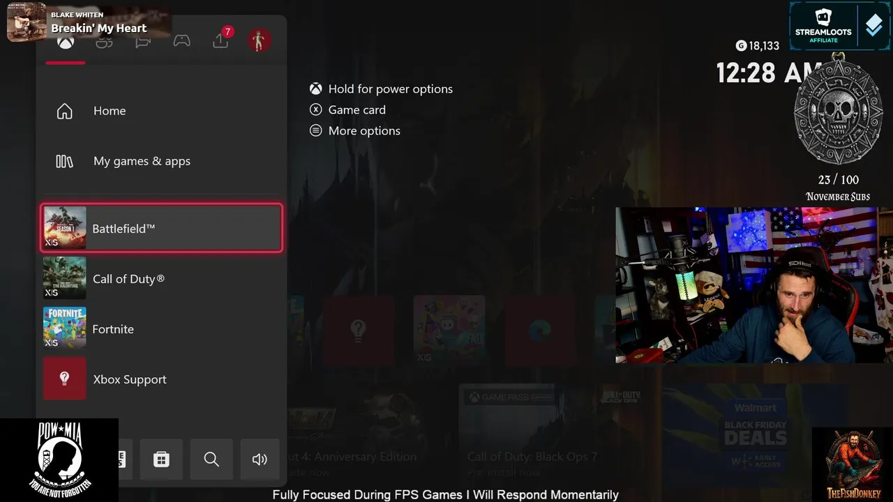Click the red Xbox Support lightbulb icon
This screenshot has width=893, height=502.
pos(65,379)
